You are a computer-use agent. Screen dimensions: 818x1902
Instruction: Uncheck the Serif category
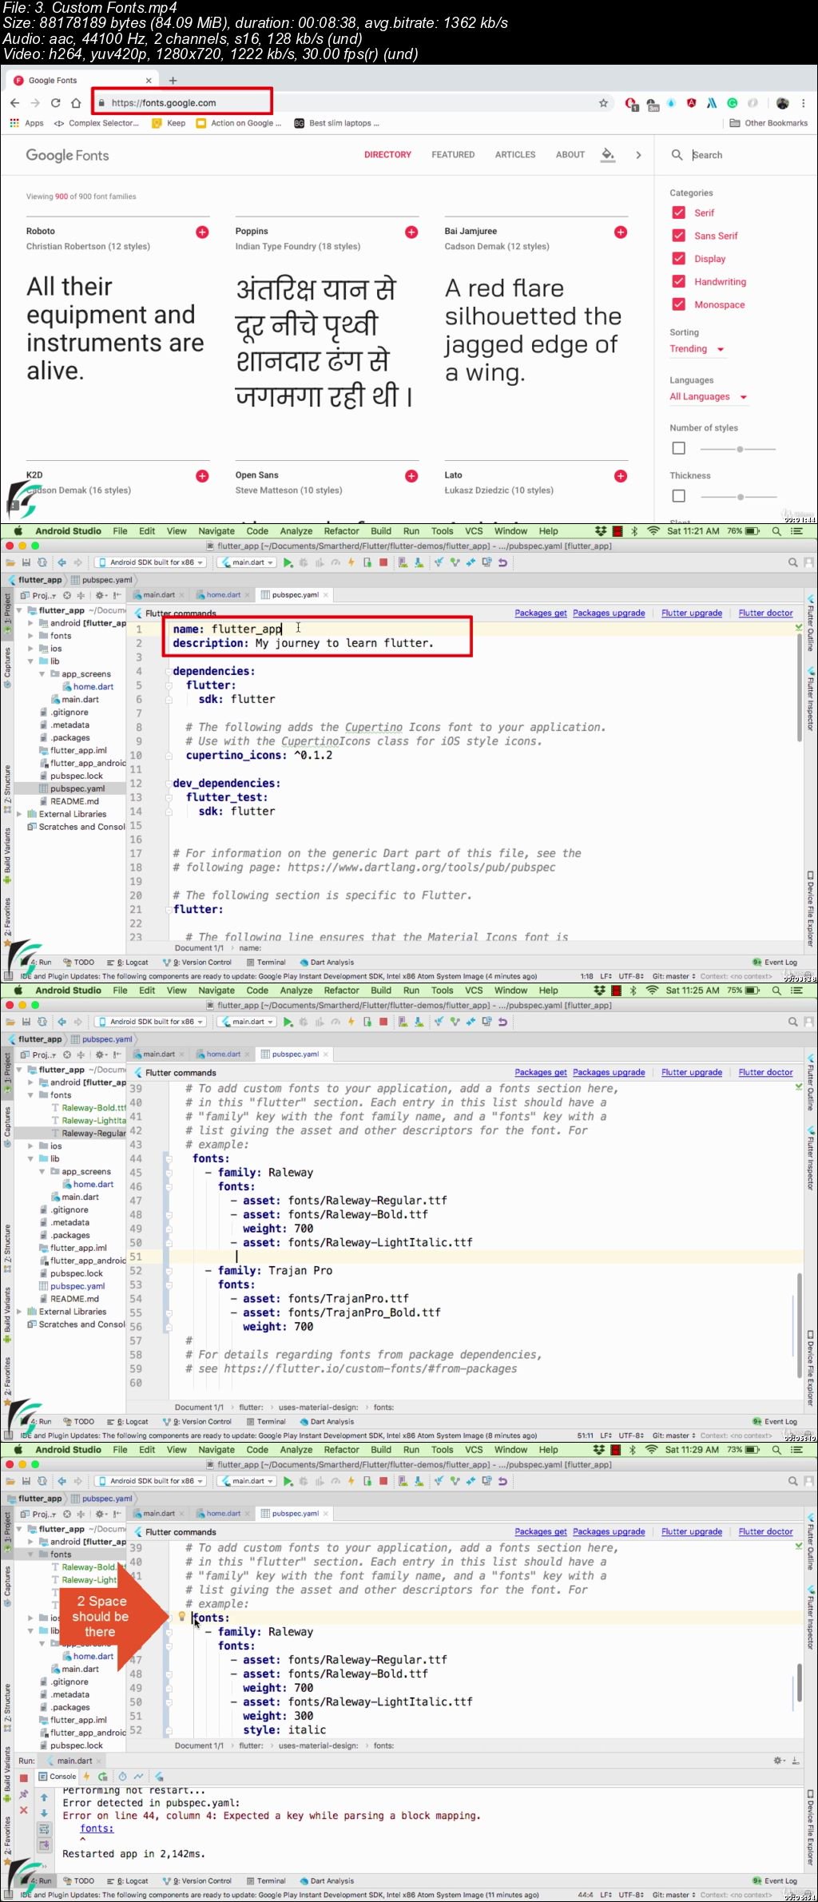(678, 212)
